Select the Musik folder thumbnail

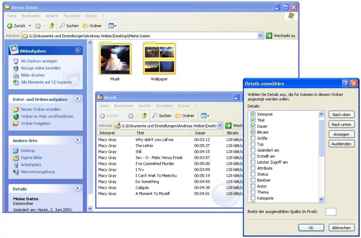coord(115,59)
